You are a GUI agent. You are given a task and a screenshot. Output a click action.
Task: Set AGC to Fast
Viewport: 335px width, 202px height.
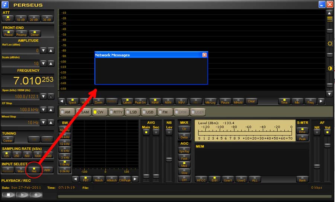pos(184,157)
